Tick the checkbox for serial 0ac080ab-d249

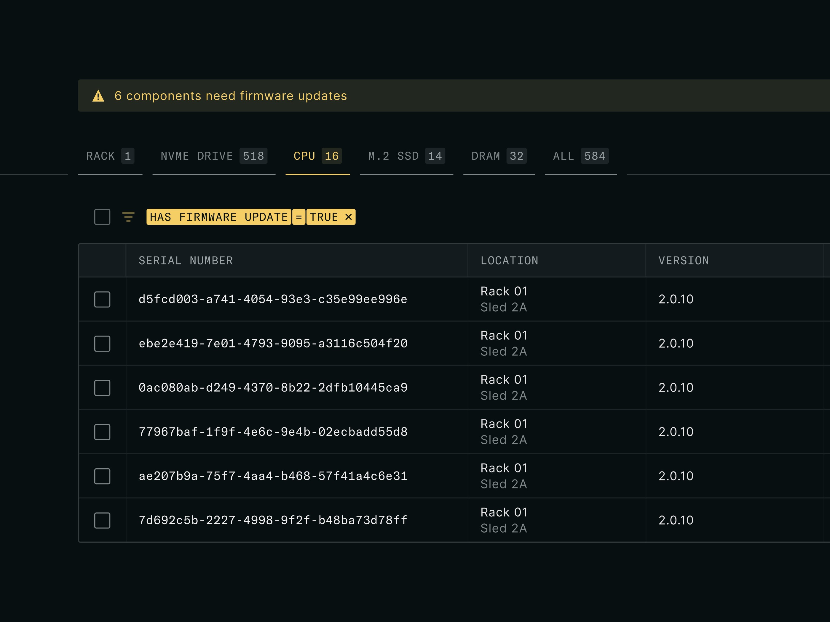pos(102,388)
